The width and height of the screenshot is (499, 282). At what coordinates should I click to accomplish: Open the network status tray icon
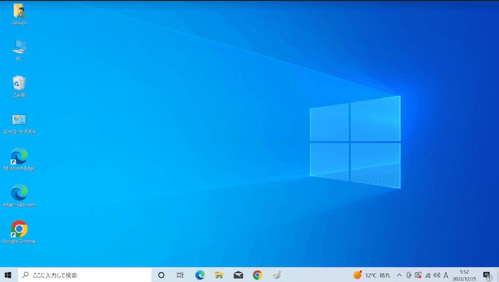[x=428, y=275]
